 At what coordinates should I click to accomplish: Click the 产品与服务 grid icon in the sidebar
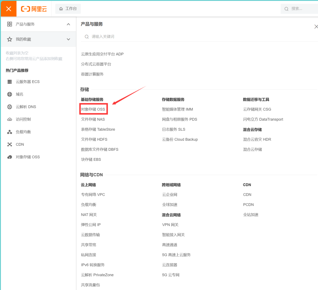(x=9, y=24)
